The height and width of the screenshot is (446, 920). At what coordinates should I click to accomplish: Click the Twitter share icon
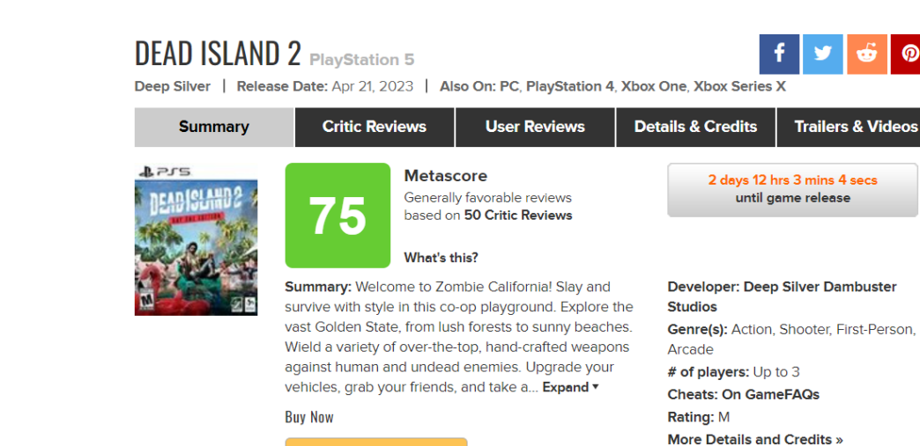(823, 55)
